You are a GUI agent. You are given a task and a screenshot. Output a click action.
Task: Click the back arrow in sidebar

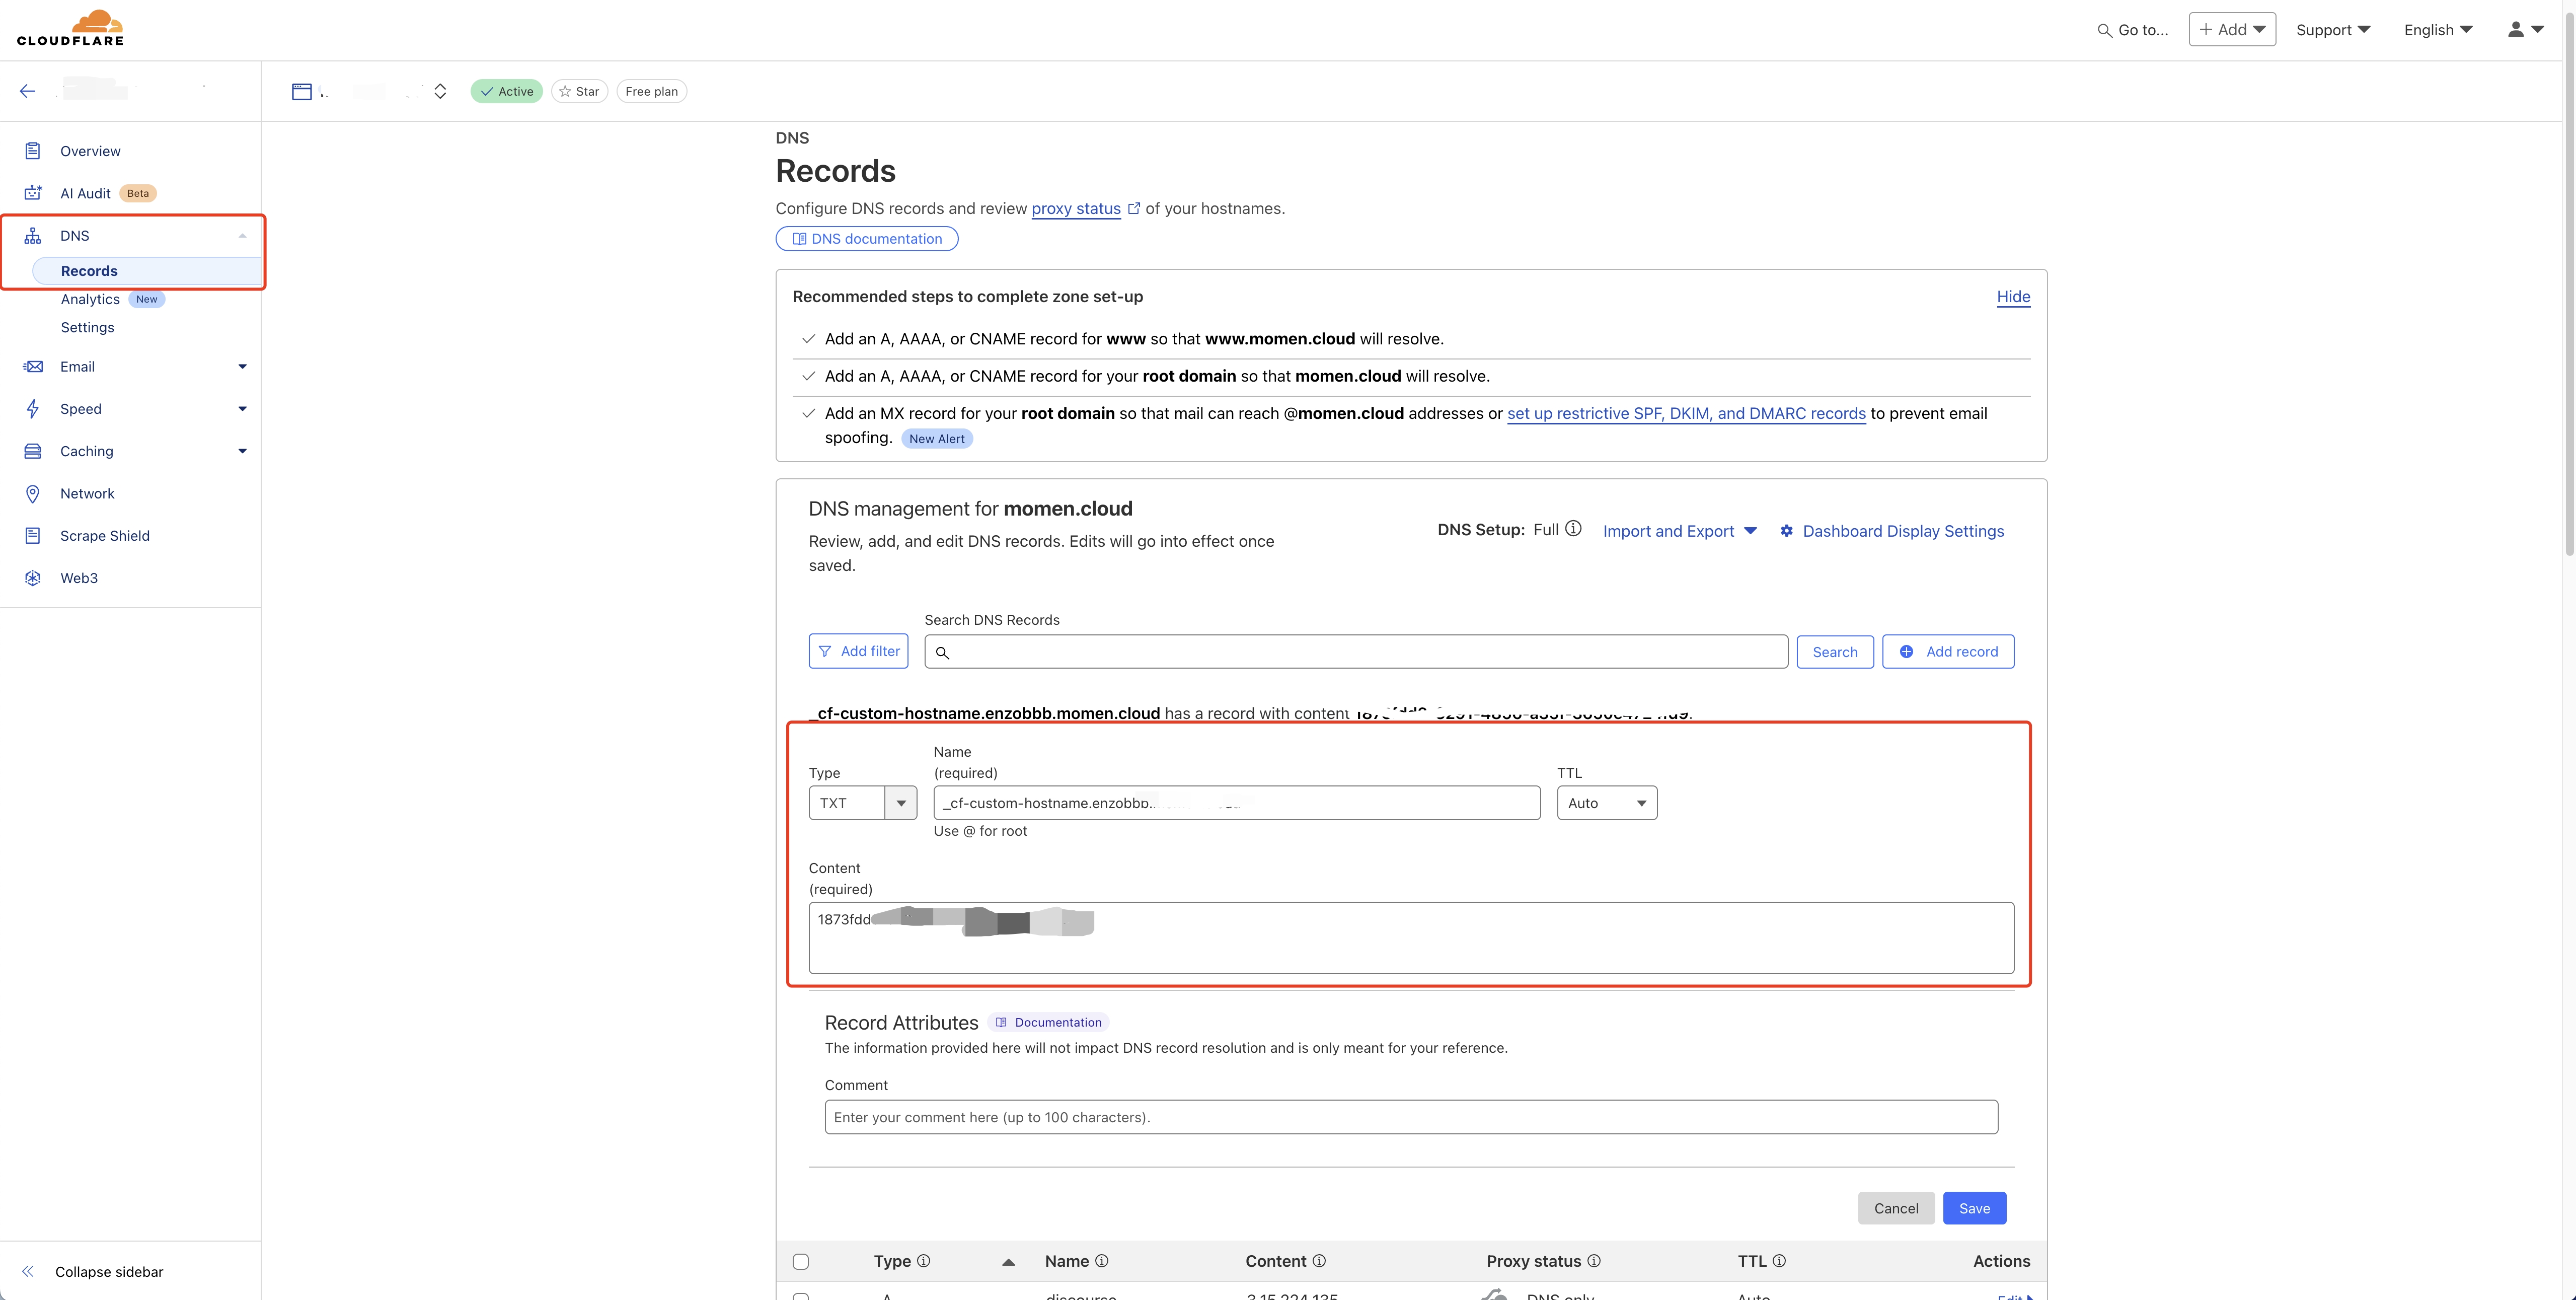27,91
